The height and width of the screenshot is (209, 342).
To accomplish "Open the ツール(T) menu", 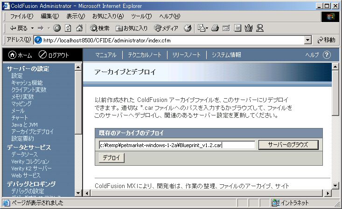I will pyautogui.click(x=141, y=16).
